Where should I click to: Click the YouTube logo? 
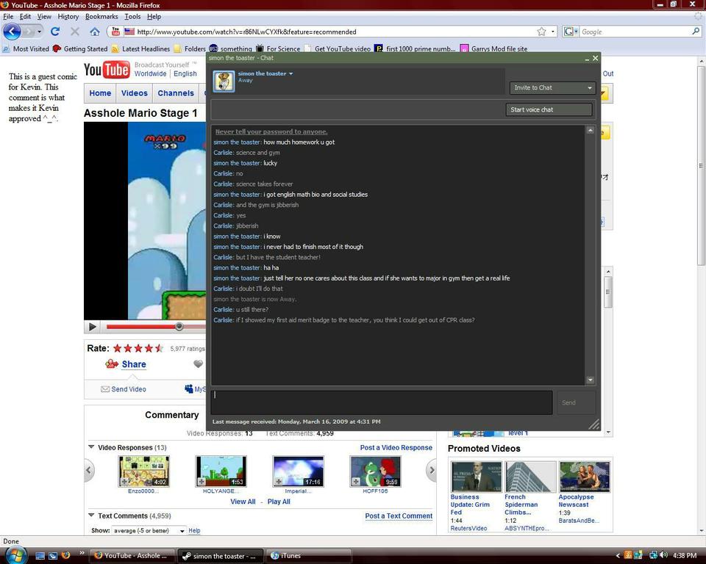107,70
